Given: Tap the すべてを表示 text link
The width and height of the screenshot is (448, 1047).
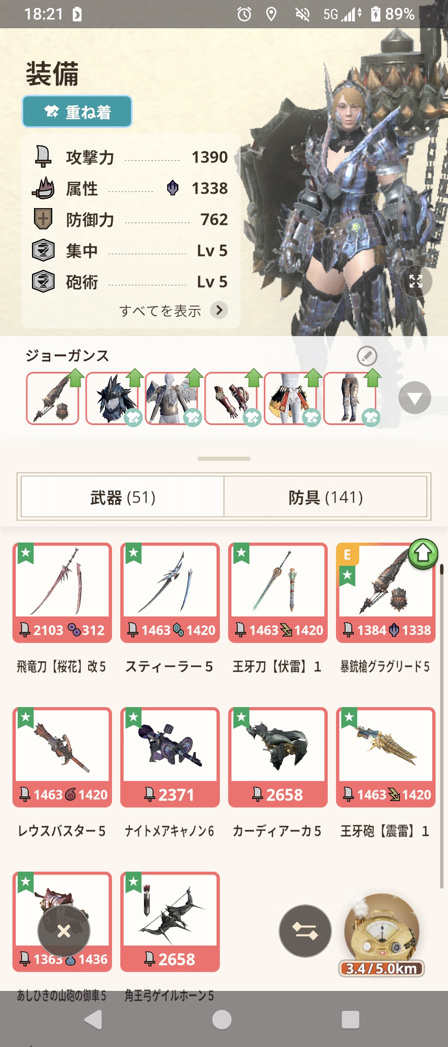Looking at the screenshot, I should tap(160, 310).
